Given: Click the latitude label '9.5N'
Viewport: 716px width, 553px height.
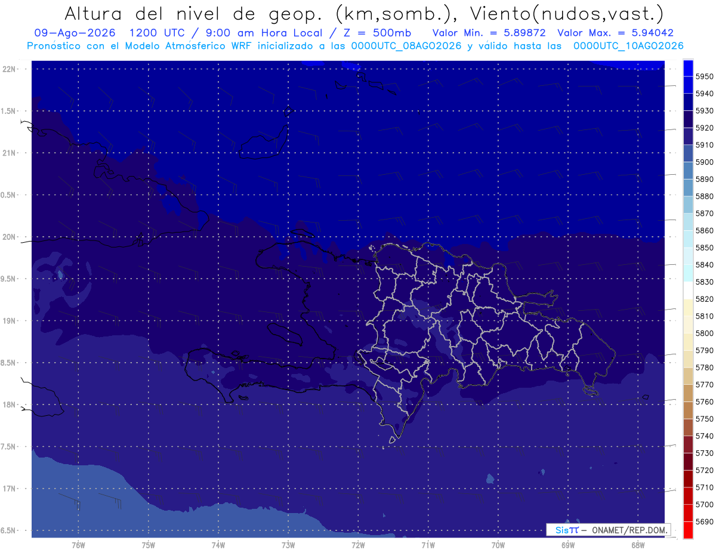Looking at the screenshot, I should coord(8,279).
